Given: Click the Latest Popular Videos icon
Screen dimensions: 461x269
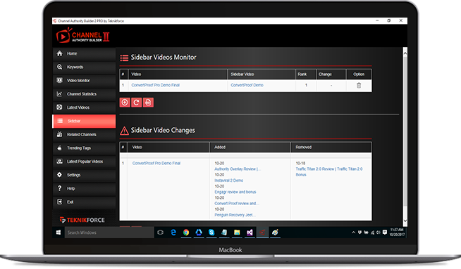Looking at the screenshot, I should 59,162.
